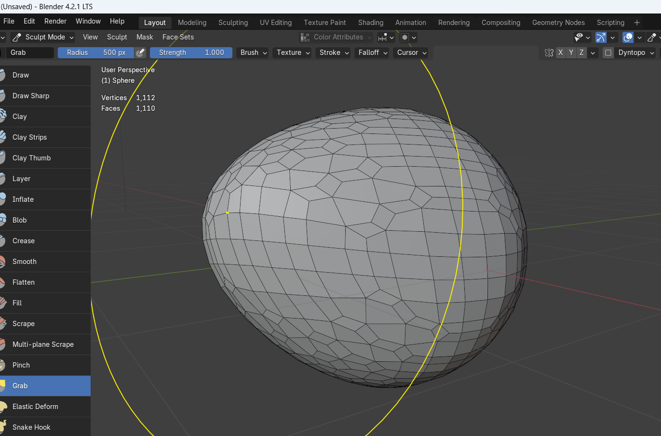Screen dimensions: 661x436
Task: Open gizmo options dropdown arrow
Action: click(612, 37)
